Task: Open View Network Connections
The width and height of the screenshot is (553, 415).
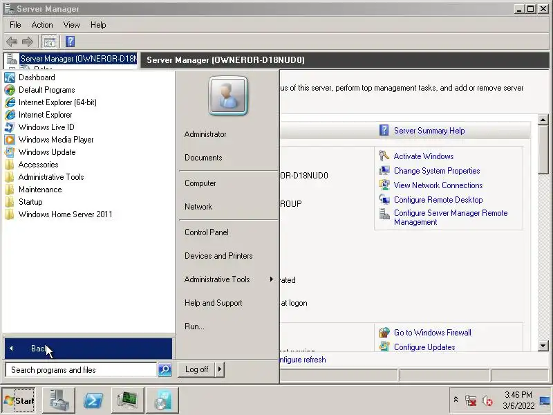Action: point(438,185)
